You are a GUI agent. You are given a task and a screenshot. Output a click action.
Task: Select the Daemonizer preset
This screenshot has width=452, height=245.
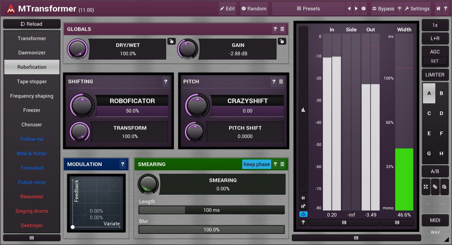32,53
